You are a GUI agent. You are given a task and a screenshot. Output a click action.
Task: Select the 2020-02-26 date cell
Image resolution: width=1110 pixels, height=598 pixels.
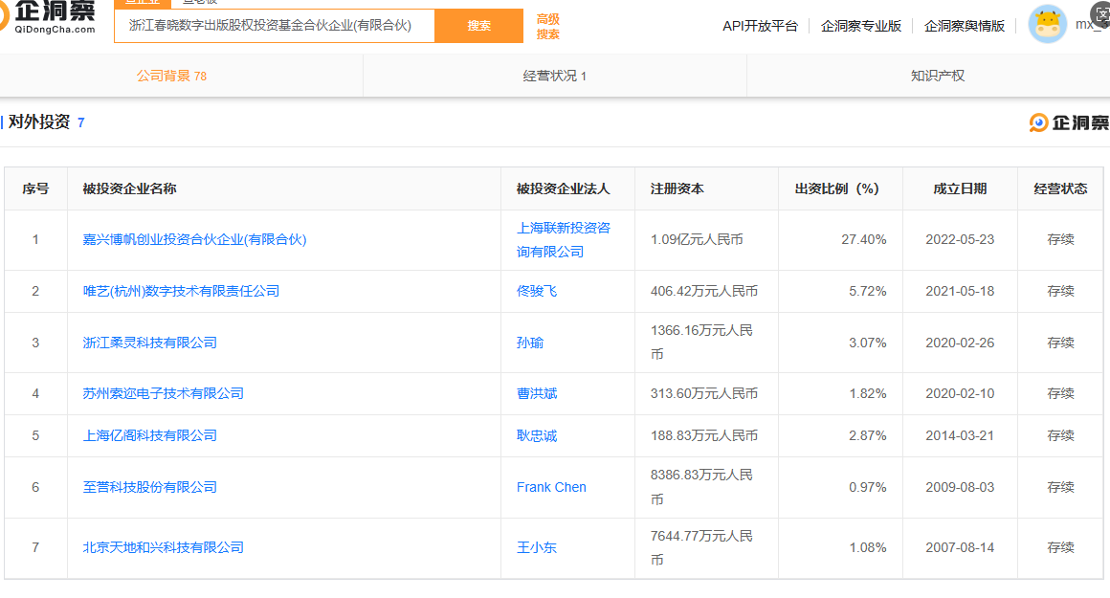(x=960, y=343)
